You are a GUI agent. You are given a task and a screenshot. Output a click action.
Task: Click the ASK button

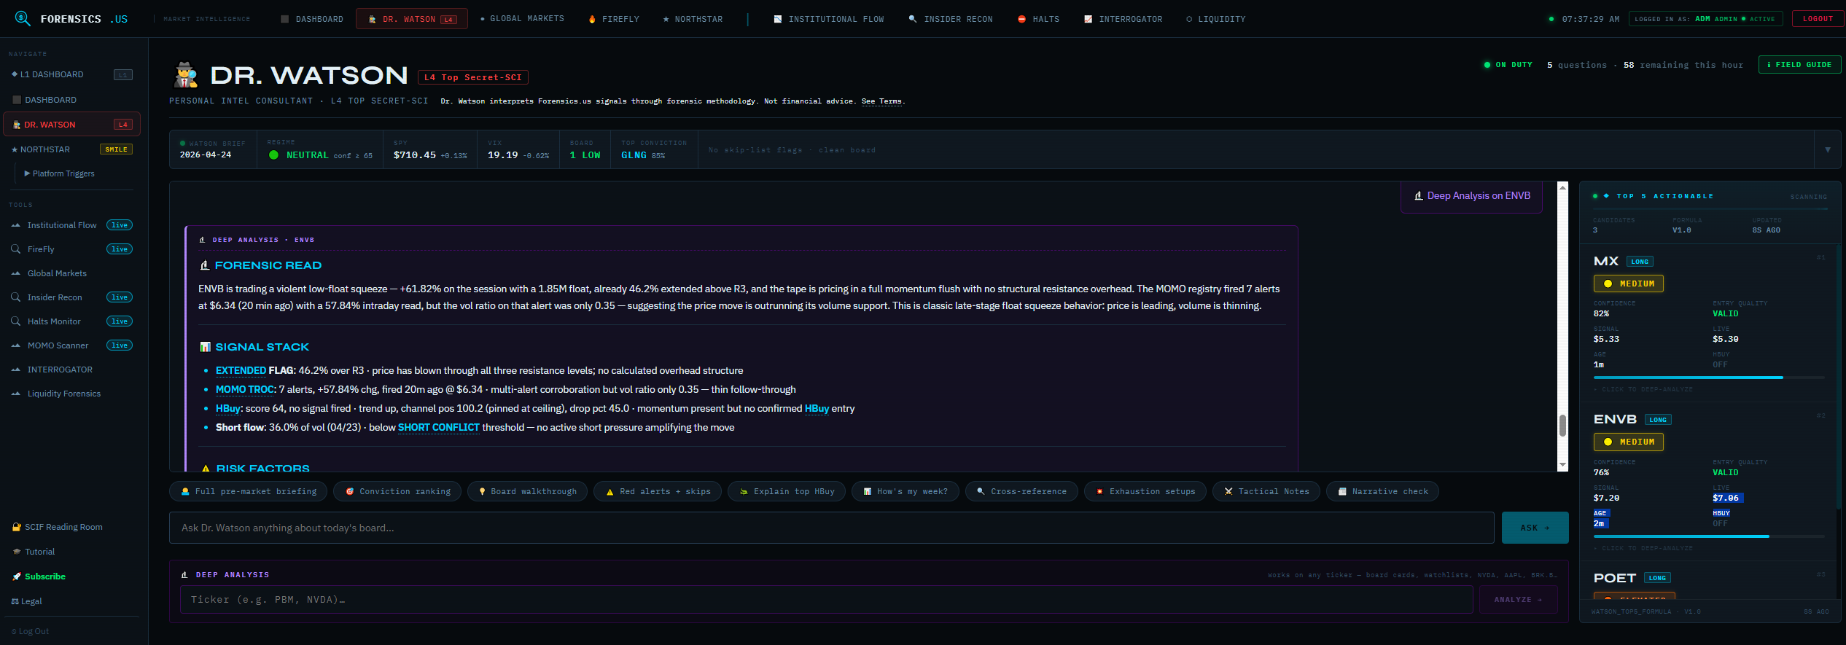(1535, 528)
